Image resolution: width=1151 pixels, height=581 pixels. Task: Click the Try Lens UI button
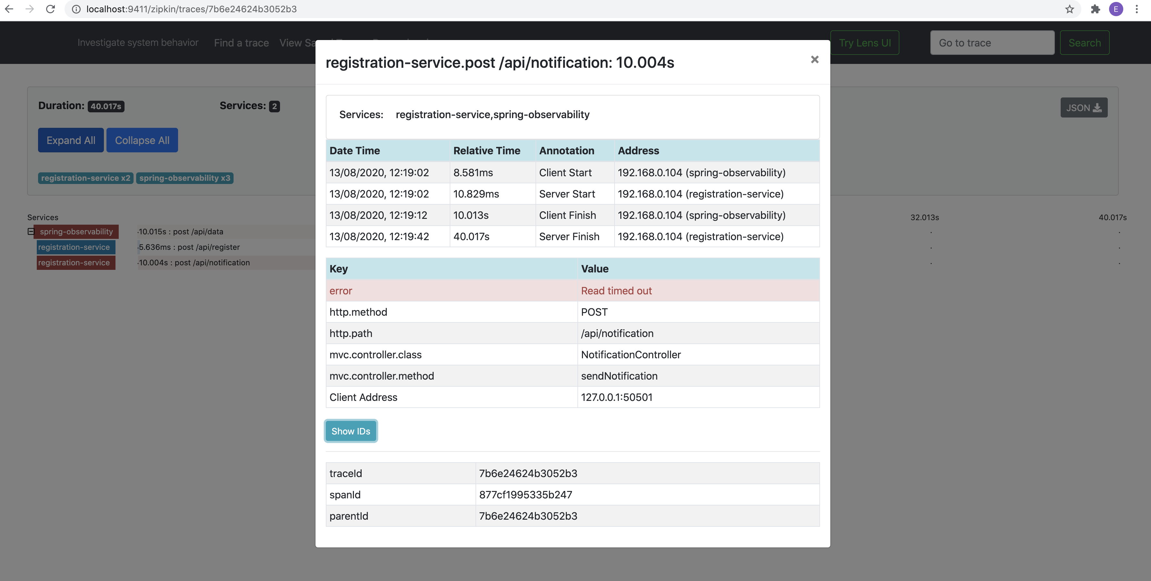click(x=864, y=43)
